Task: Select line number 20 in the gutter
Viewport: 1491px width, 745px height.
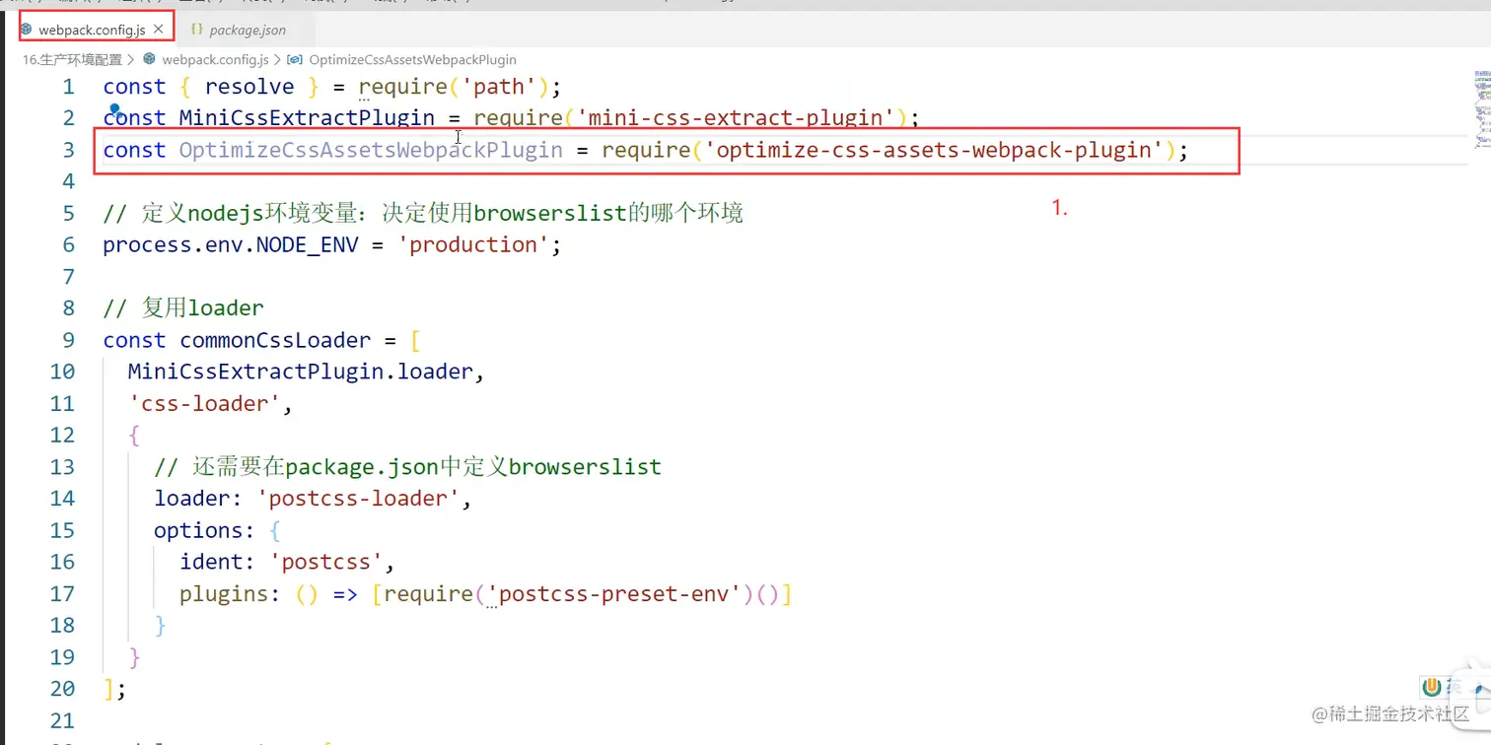Action: pos(62,688)
